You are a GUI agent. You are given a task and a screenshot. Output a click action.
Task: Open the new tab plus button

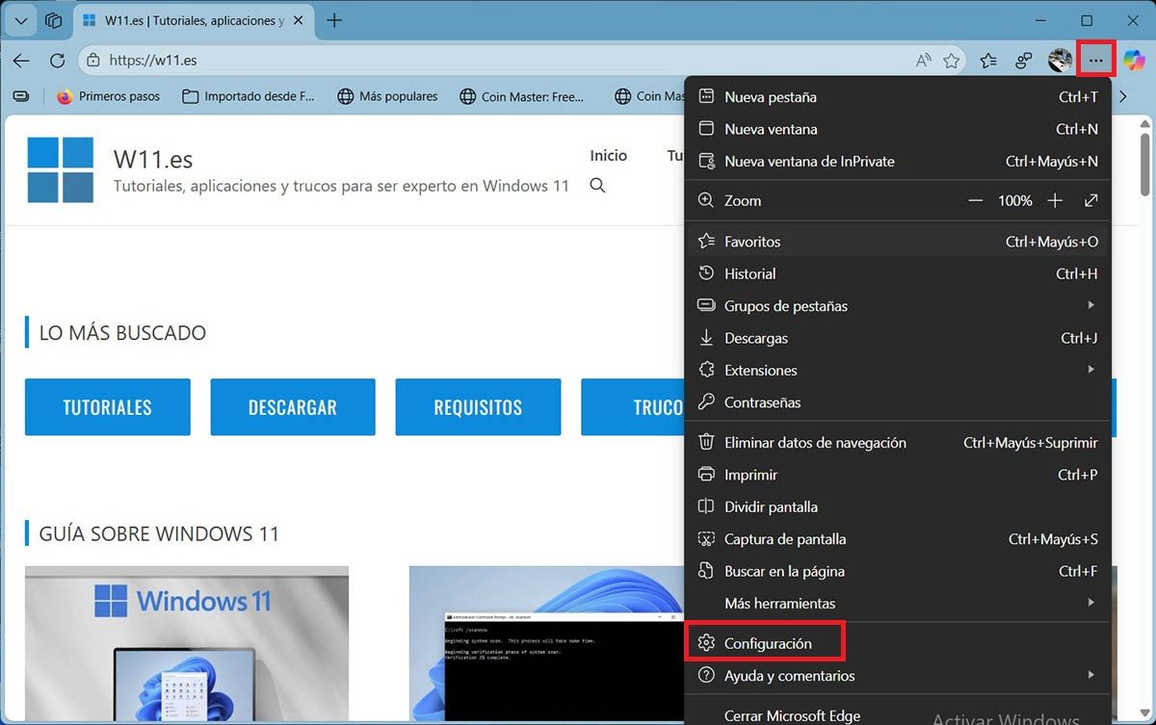point(334,20)
